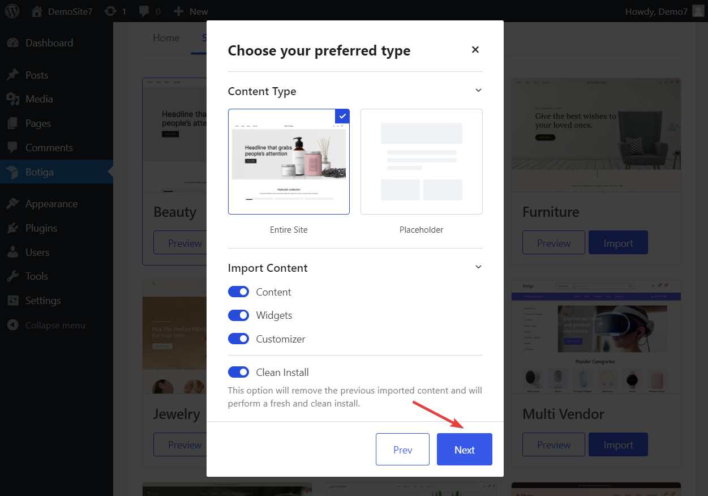The image size is (708, 496).
Task: Import the Multi Vendor starter site
Action: tap(618, 444)
